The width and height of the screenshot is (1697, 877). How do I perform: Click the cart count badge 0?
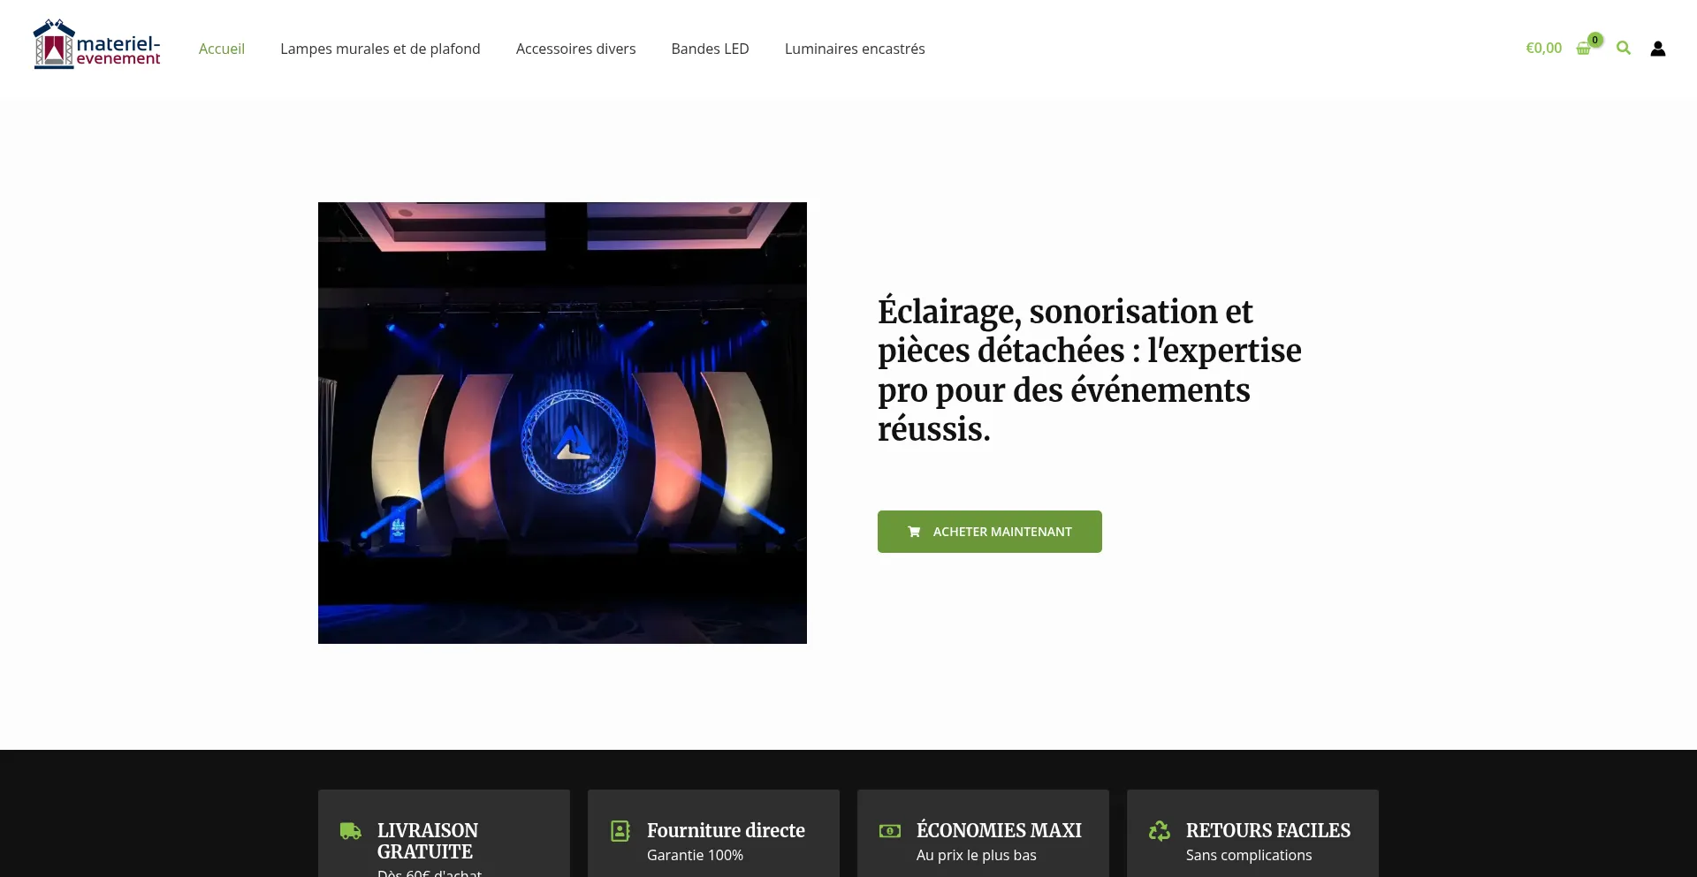pos(1595,40)
